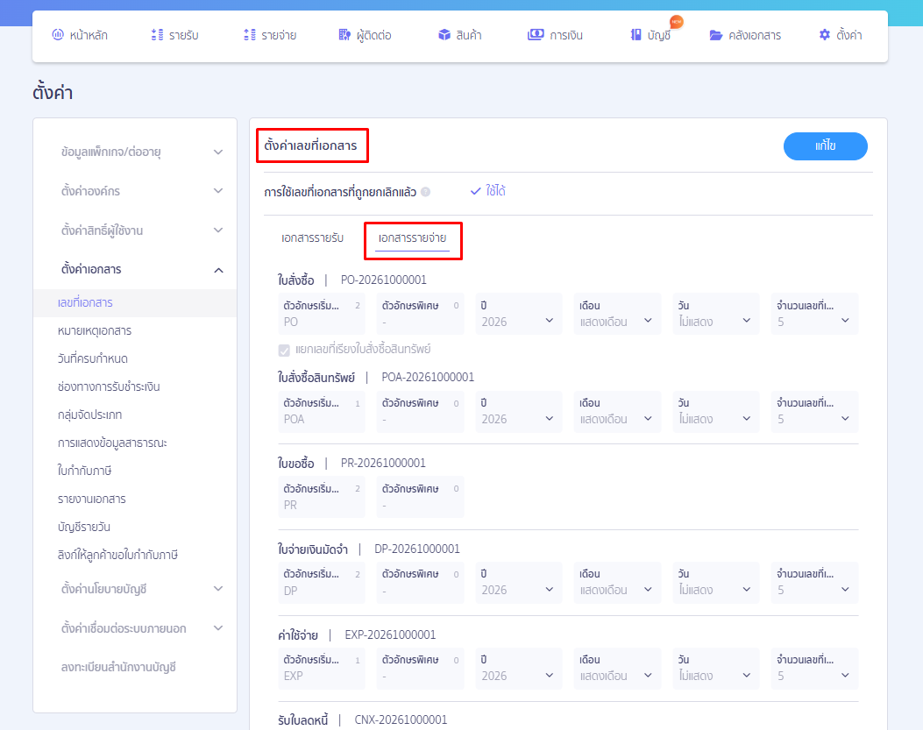
Task: Expand ตั้งค่าองค์กร section
Action: [x=218, y=191]
